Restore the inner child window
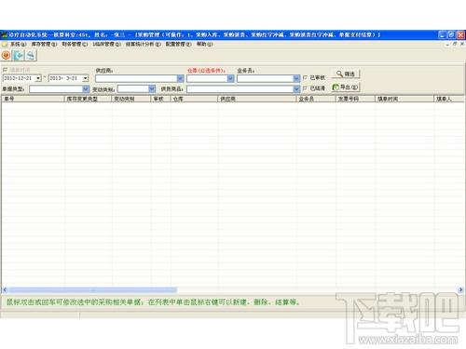Viewport: 466px width, 349px height. pyautogui.click(x=455, y=44)
